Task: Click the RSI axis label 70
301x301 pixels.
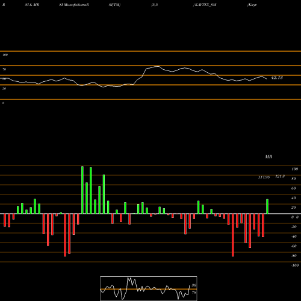Action: [x=4, y=69]
